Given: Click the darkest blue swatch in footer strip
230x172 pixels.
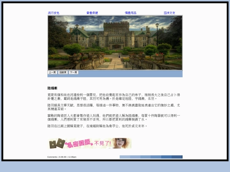Looking at the screenshot, I should point(177,157).
